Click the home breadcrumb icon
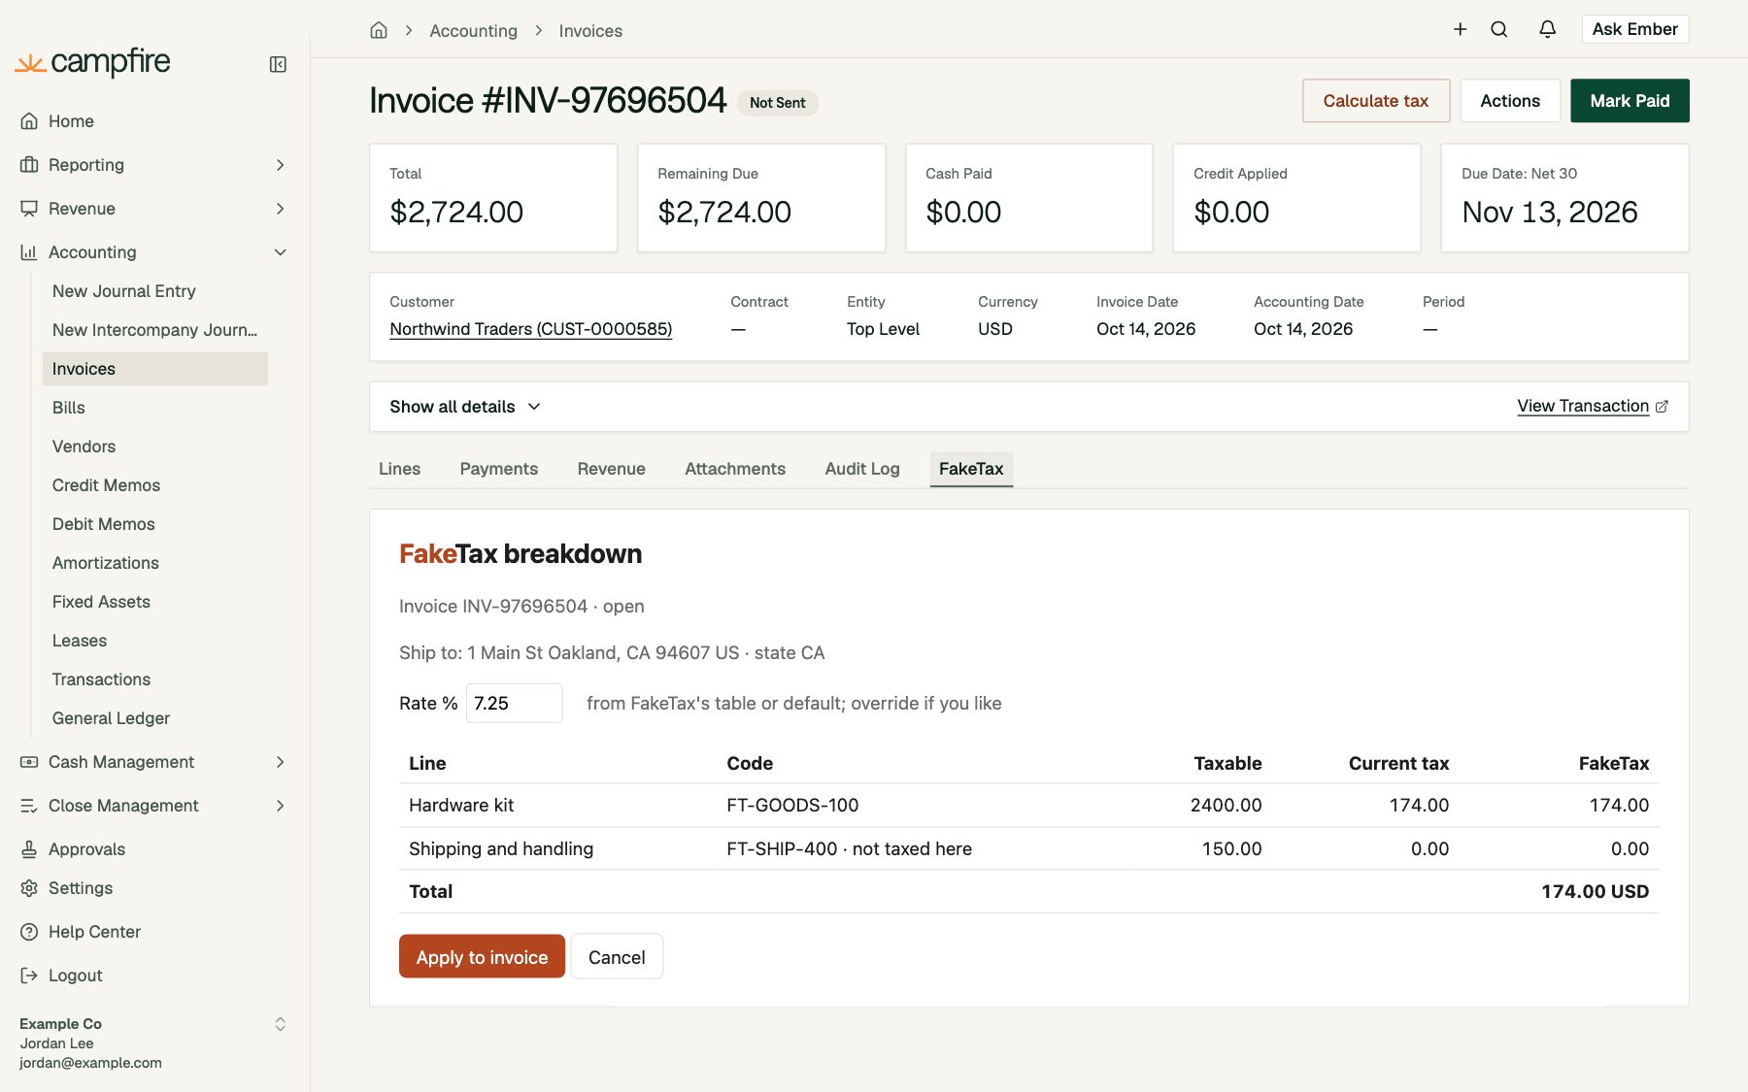1748x1092 pixels. coord(379,30)
